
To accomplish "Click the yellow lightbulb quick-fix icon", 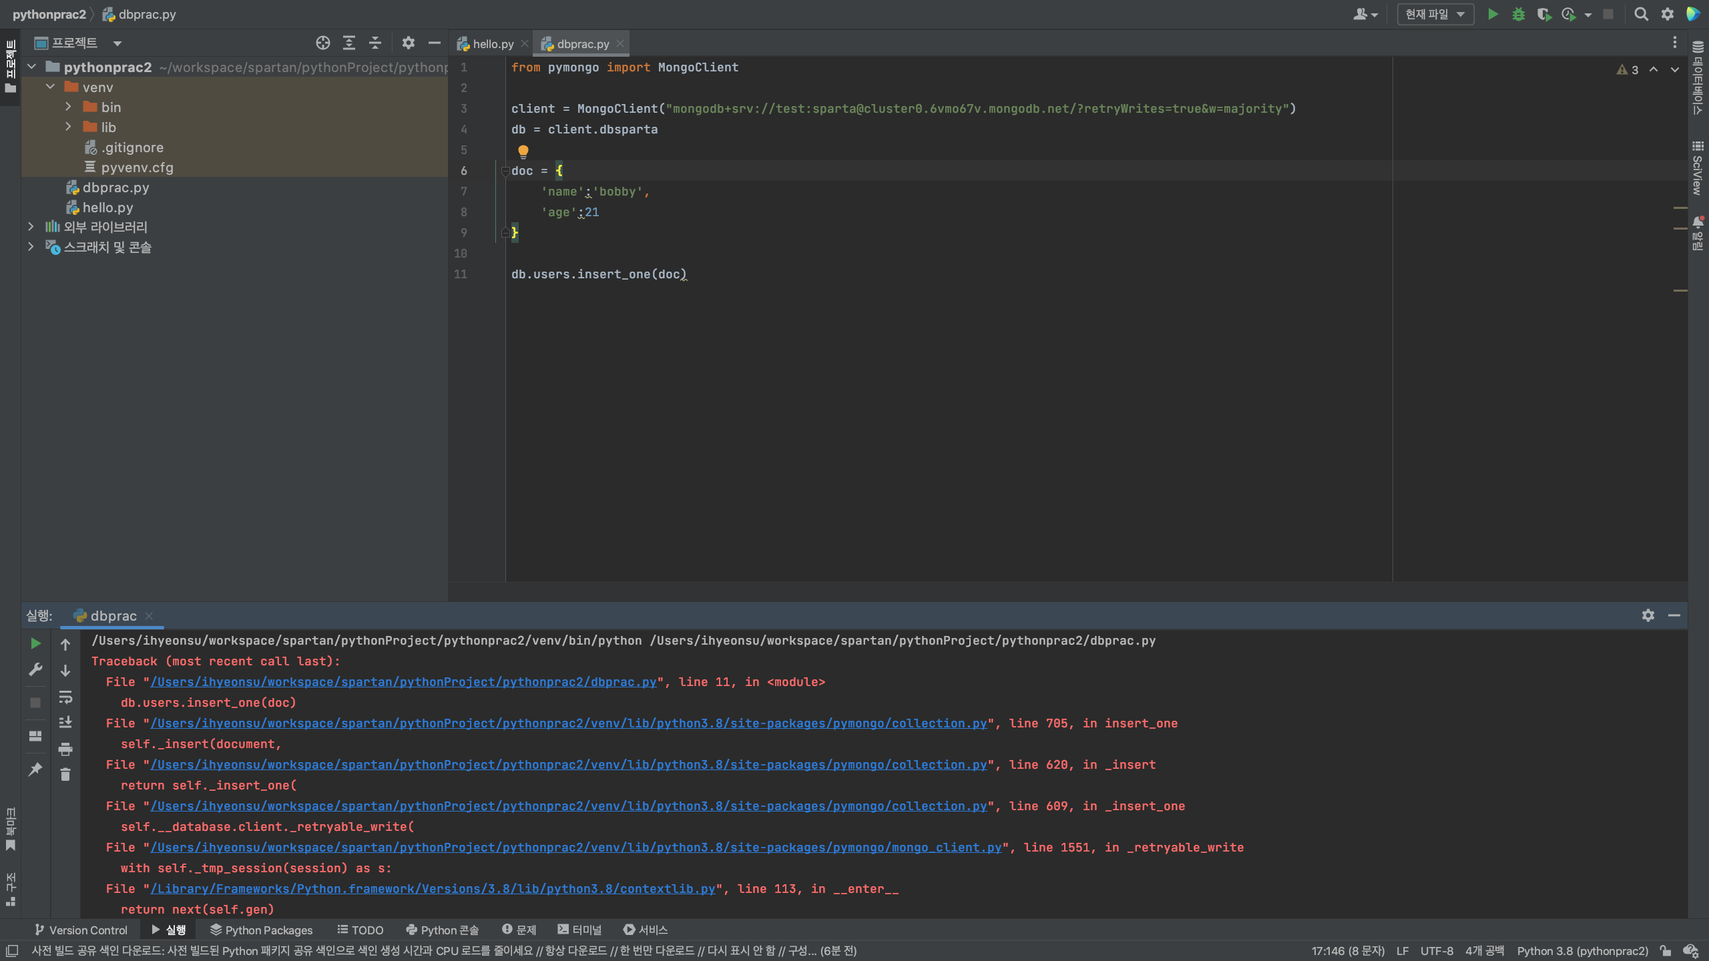I will coord(523,151).
